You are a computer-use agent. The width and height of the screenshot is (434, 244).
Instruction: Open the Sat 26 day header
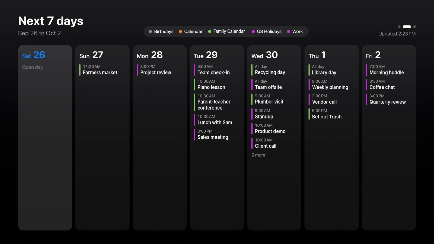click(34, 55)
